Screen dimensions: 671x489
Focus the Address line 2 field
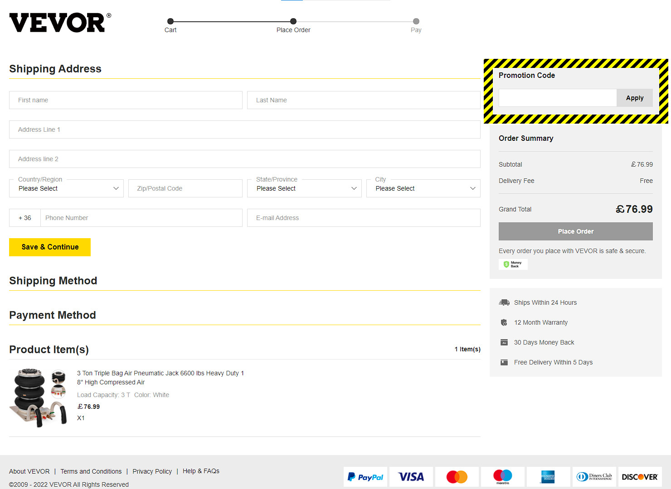(x=245, y=159)
